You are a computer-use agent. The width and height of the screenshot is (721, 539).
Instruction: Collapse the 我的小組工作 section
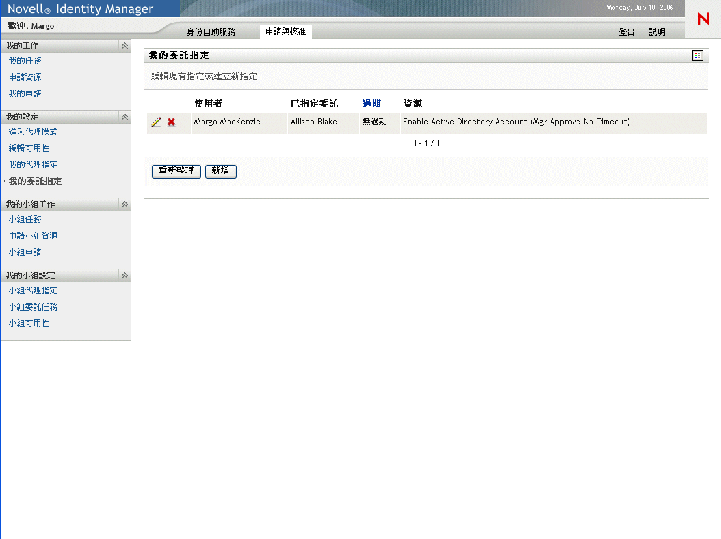point(124,205)
